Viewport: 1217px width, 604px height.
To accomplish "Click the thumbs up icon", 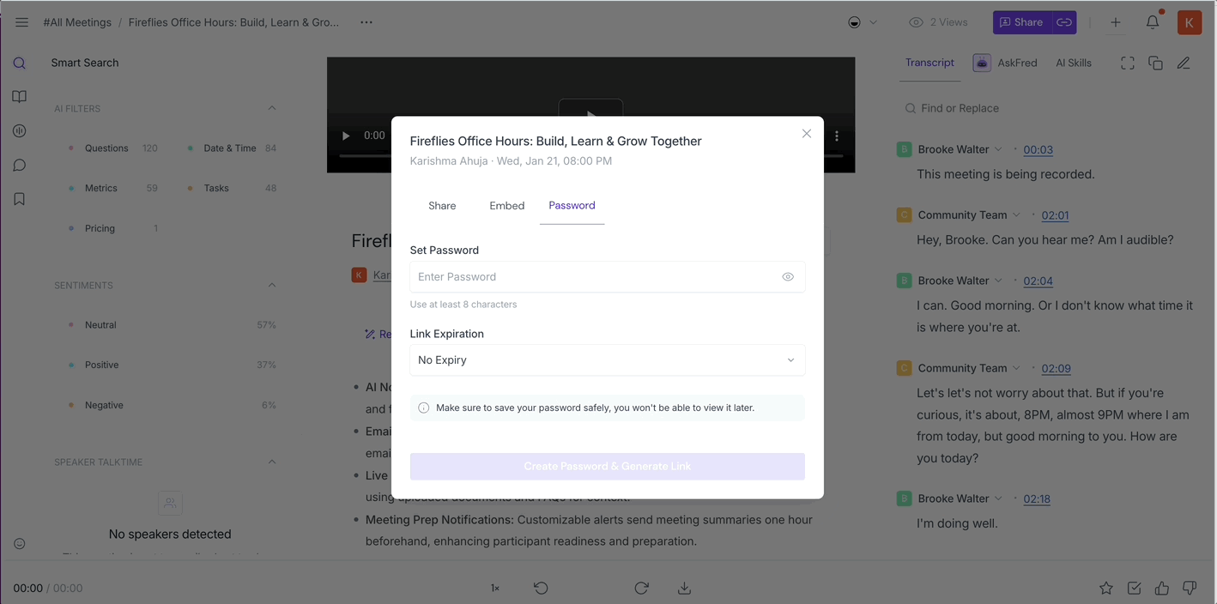I will pos(1161,588).
